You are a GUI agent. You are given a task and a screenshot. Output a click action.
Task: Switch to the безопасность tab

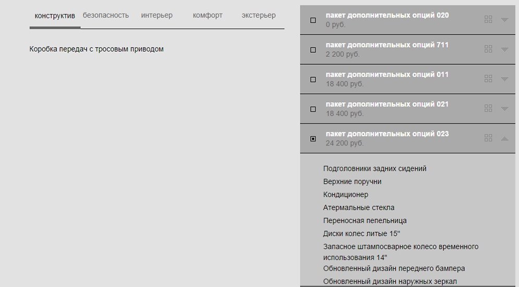(105, 15)
